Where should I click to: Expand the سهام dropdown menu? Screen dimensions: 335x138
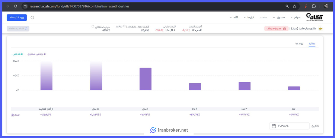(296, 17)
